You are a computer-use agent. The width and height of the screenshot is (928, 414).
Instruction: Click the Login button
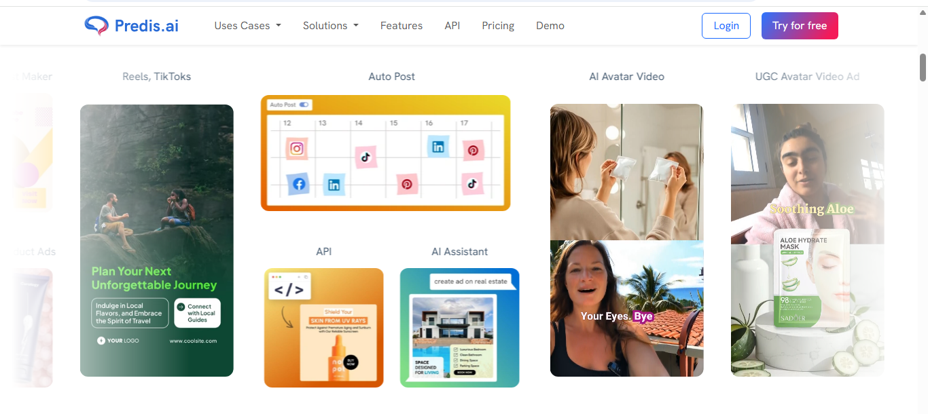(x=726, y=26)
